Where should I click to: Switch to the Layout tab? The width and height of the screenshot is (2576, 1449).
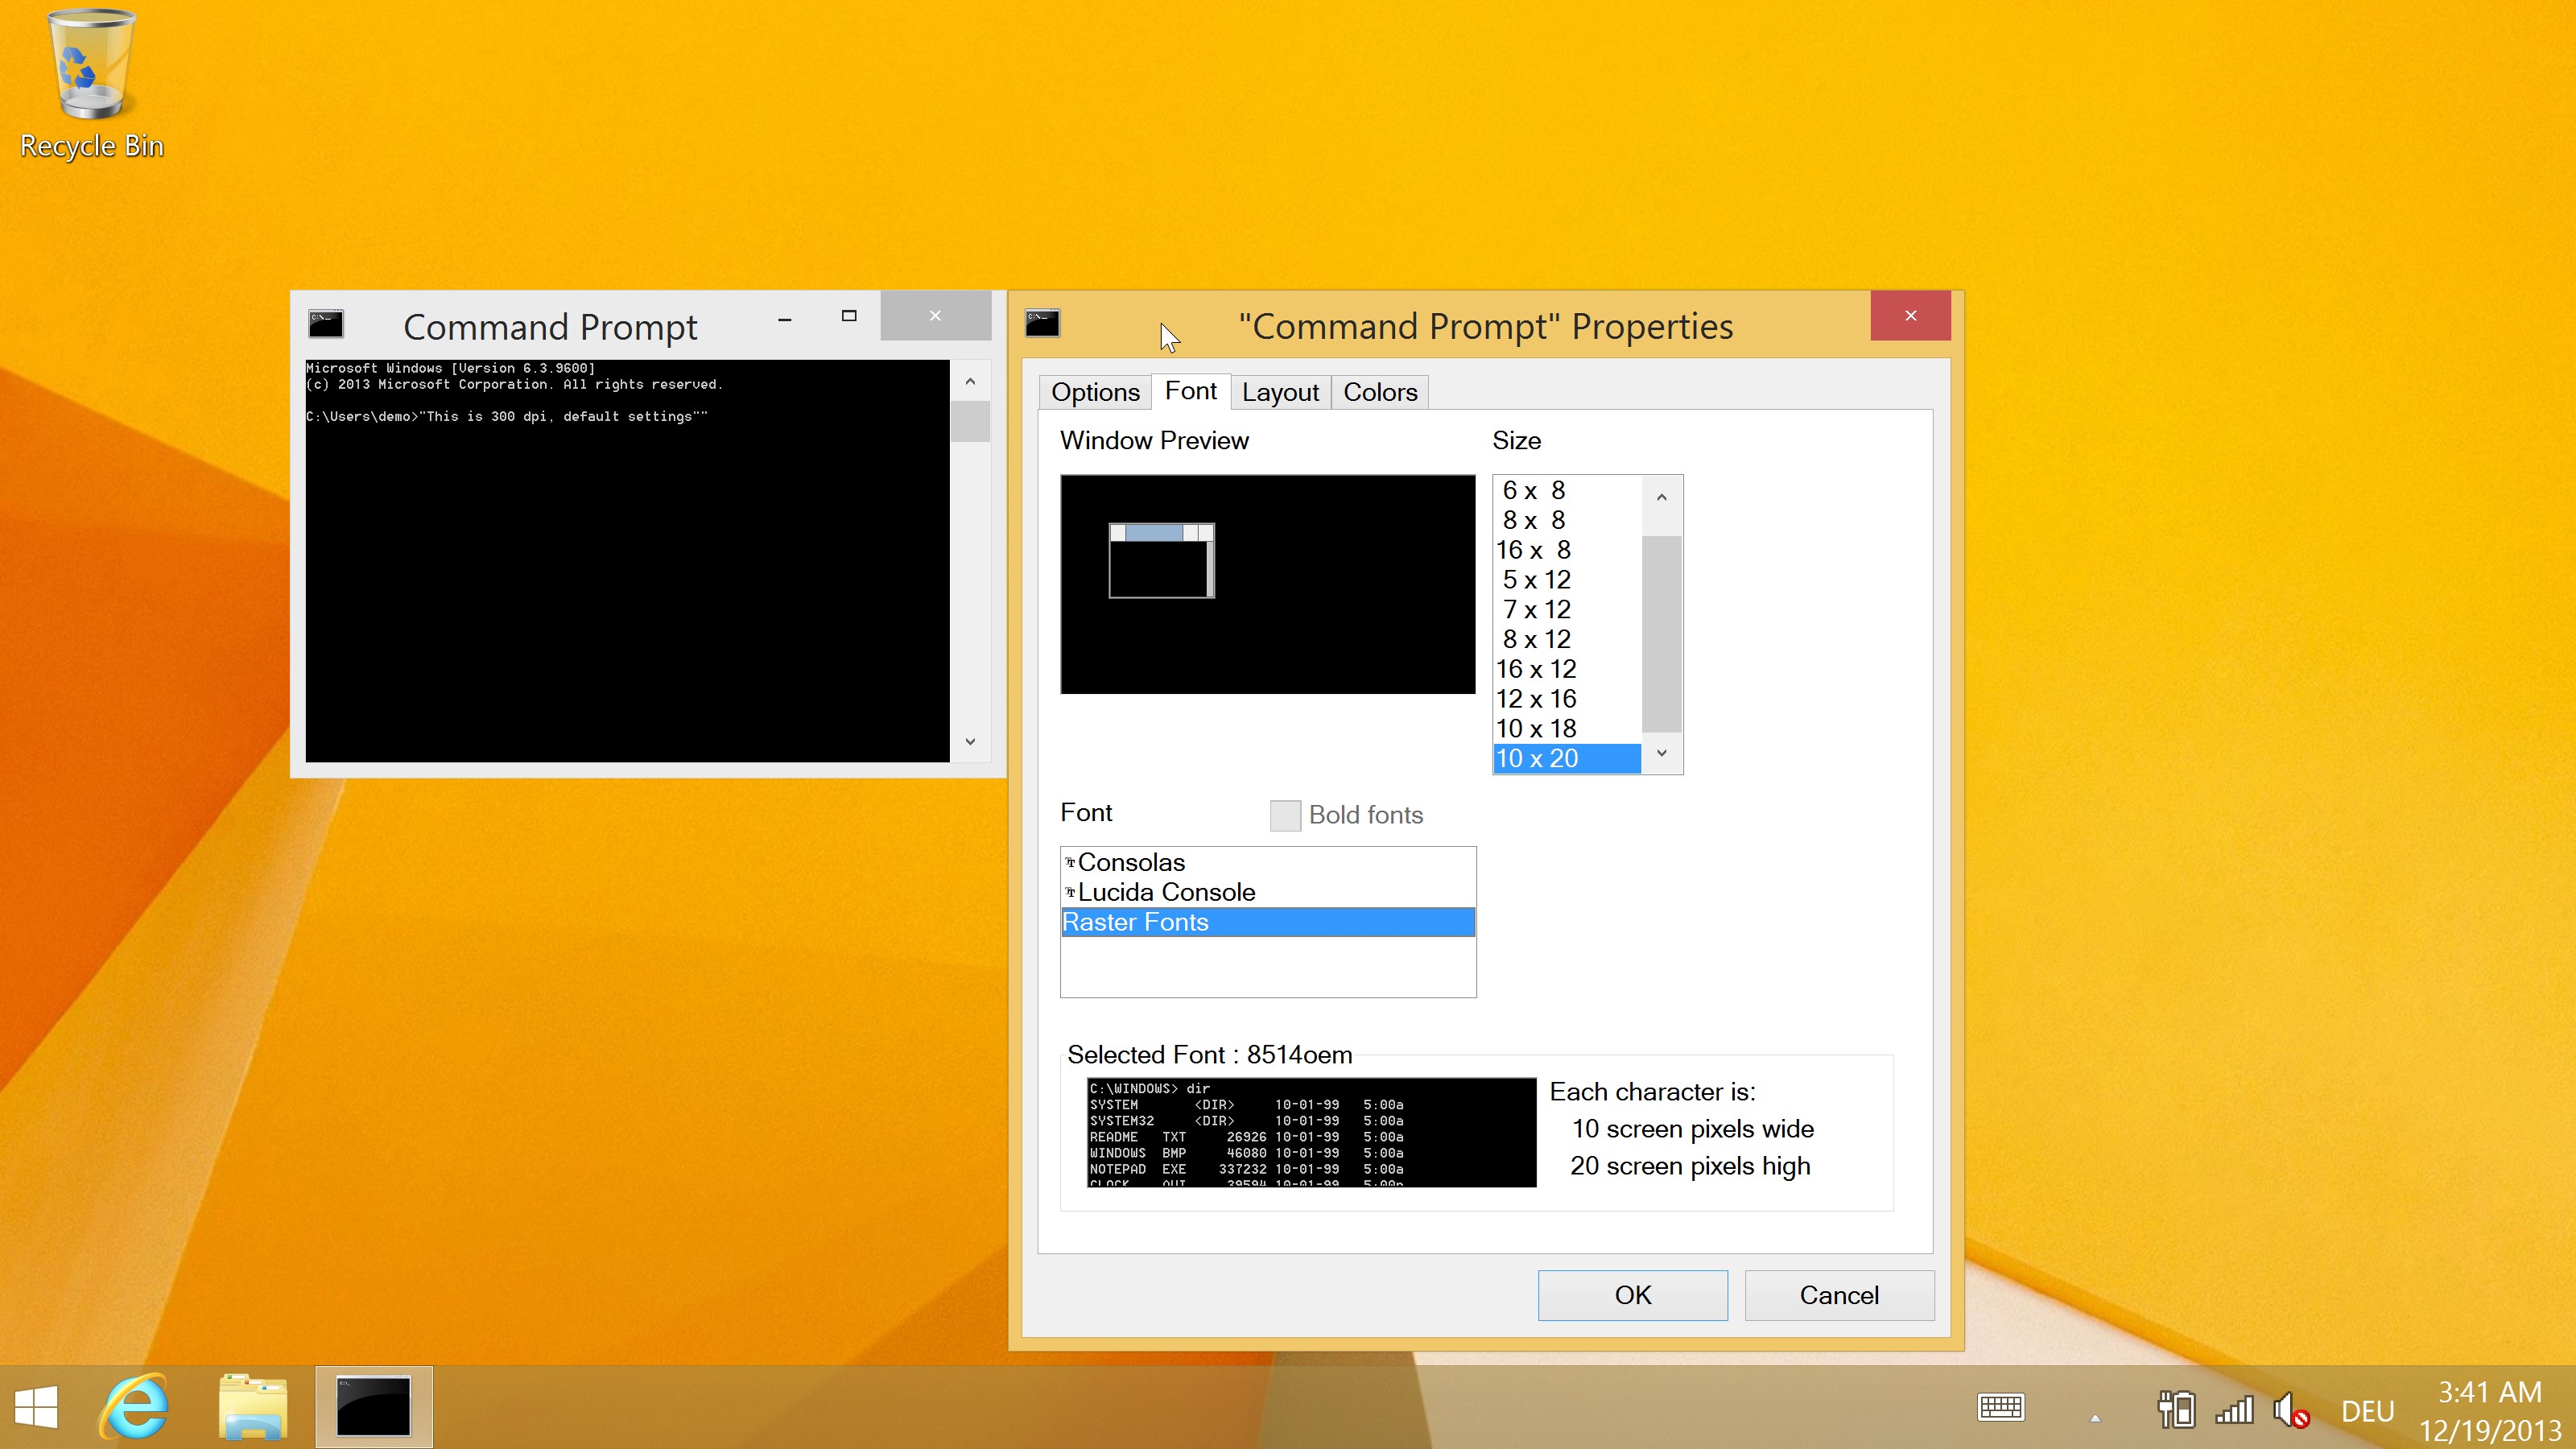tap(1280, 392)
